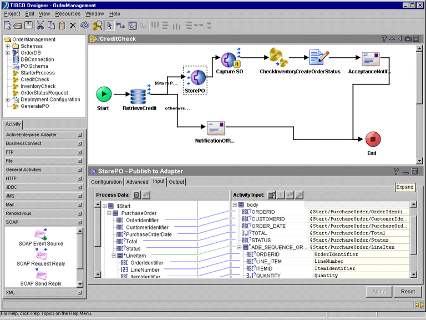Pick the SOAP Send Reply palette item
This screenshot has height=320, width=426.
pyautogui.click(x=40, y=278)
